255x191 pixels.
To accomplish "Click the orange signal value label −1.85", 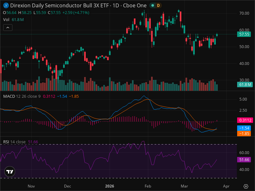I will click(x=244, y=134).
